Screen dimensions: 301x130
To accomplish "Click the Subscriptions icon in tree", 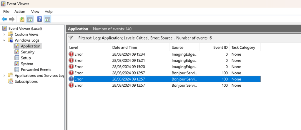I will tap(10, 81).
